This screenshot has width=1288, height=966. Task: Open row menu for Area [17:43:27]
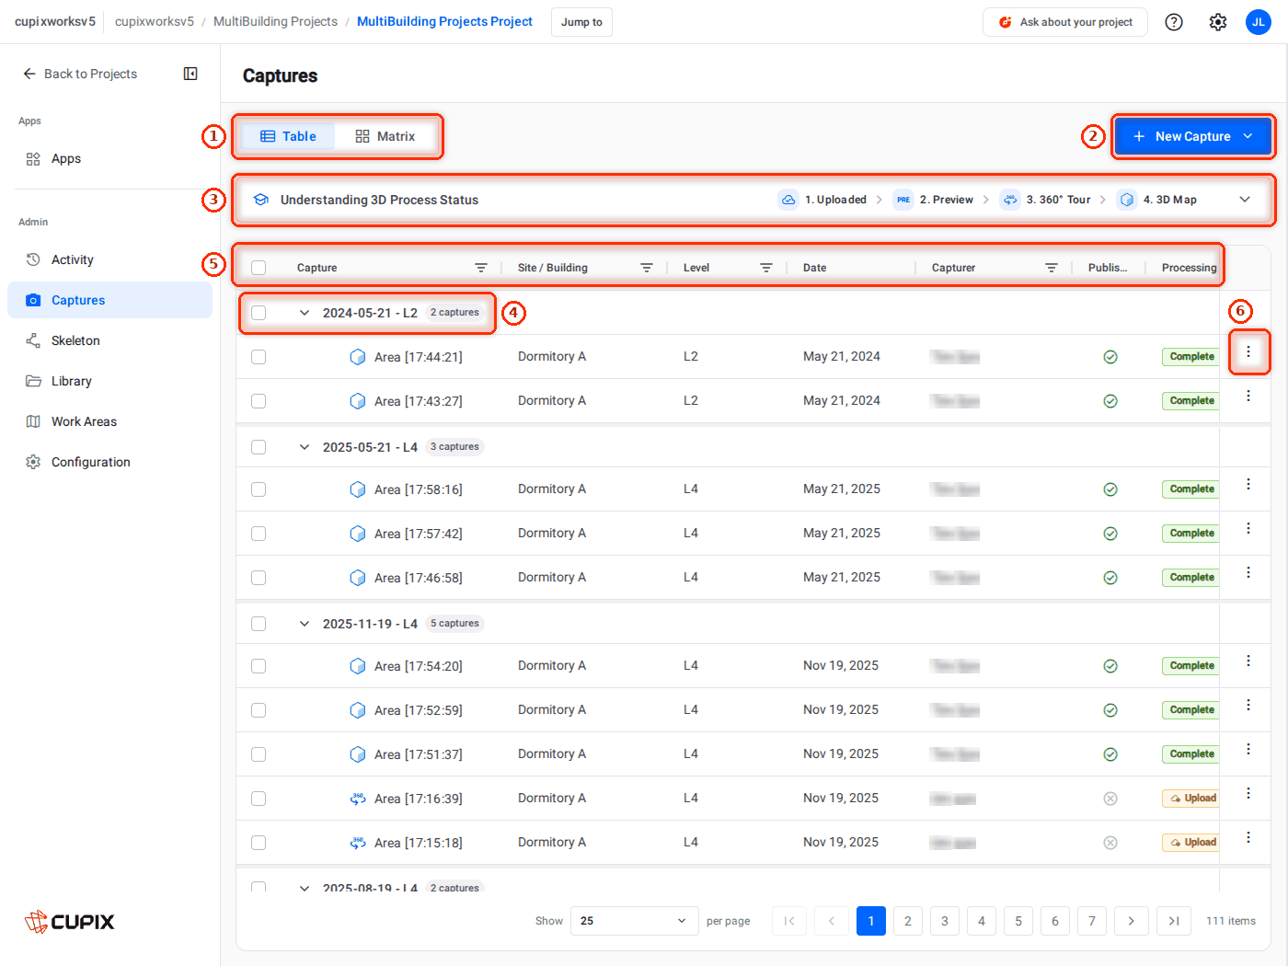point(1248,396)
